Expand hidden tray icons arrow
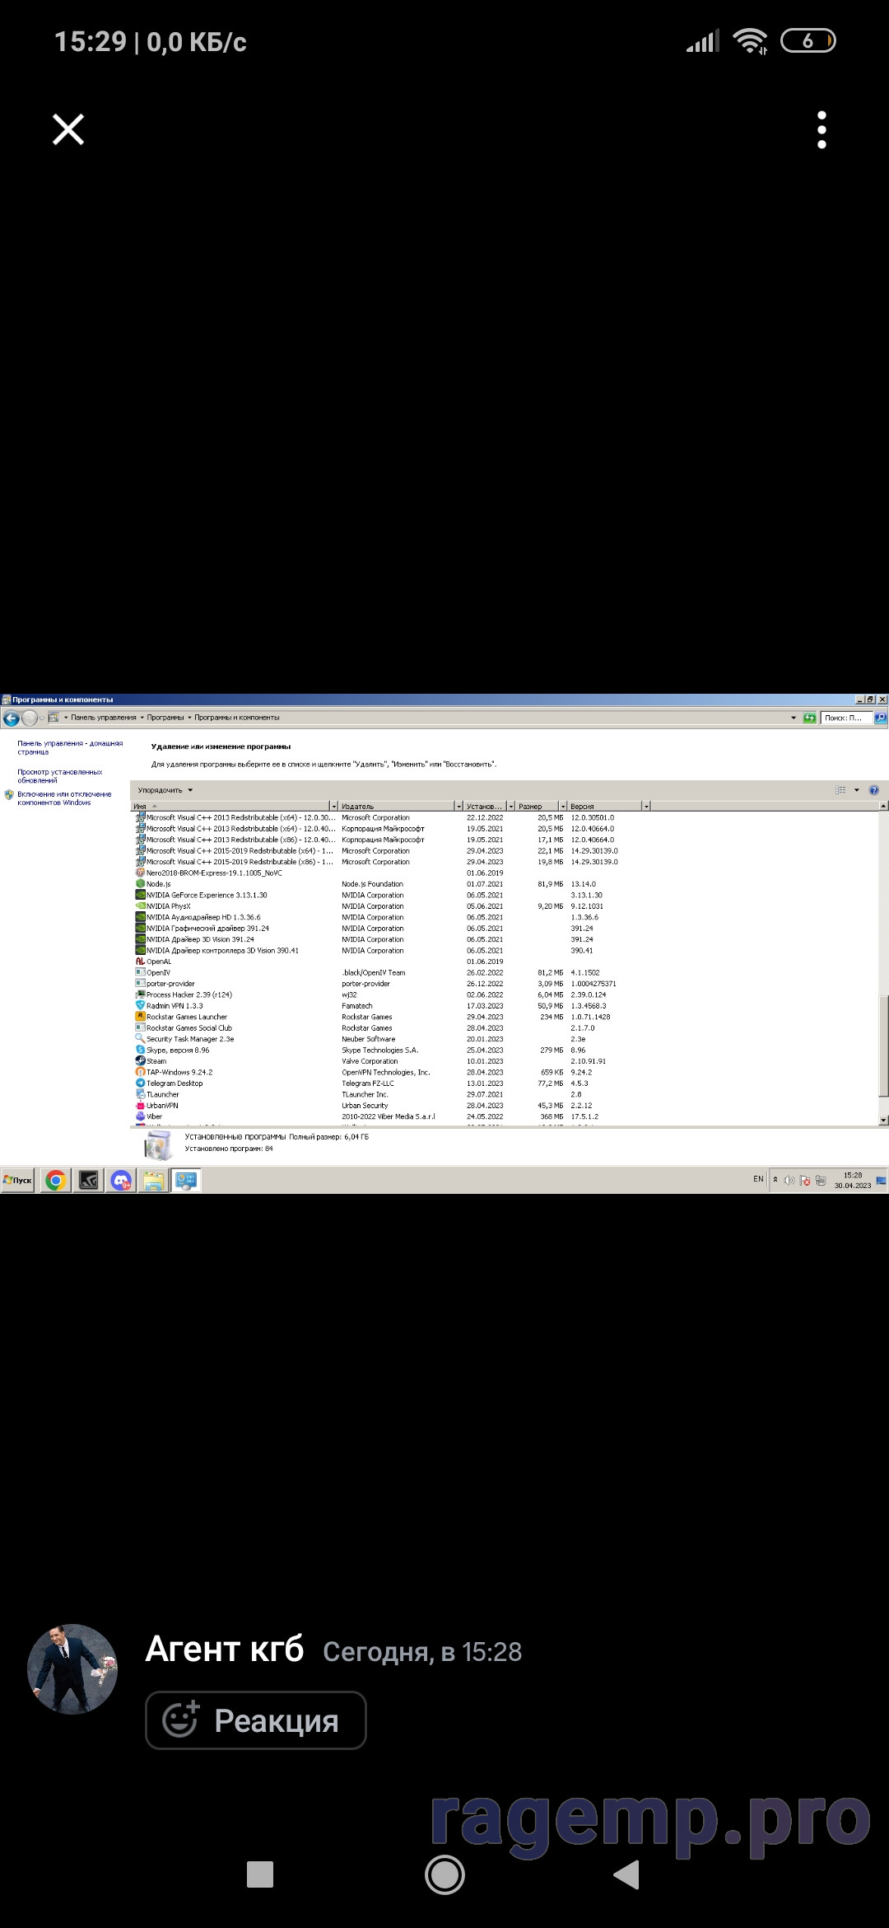The height and width of the screenshot is (1928, 889). pos(775,1180)
